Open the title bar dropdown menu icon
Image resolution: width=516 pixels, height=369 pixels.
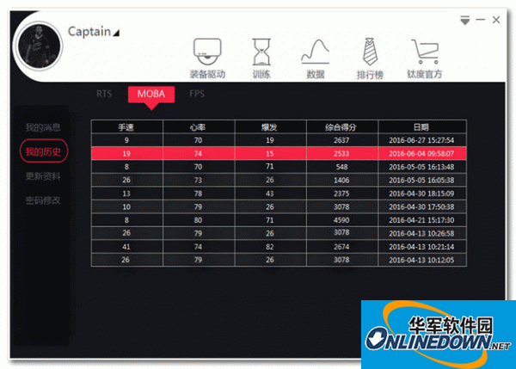click(464, 21)
